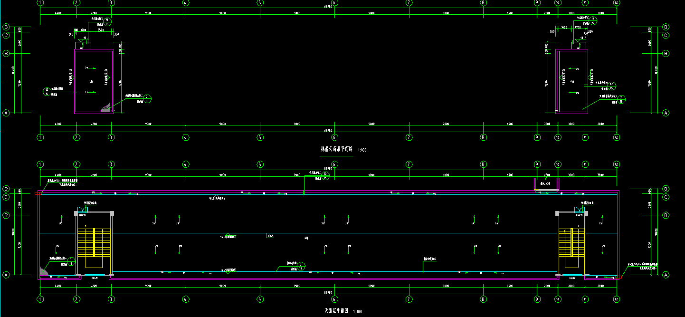Select the red rectangle at roof plan's lower-right corner

(x=618, y=277)
